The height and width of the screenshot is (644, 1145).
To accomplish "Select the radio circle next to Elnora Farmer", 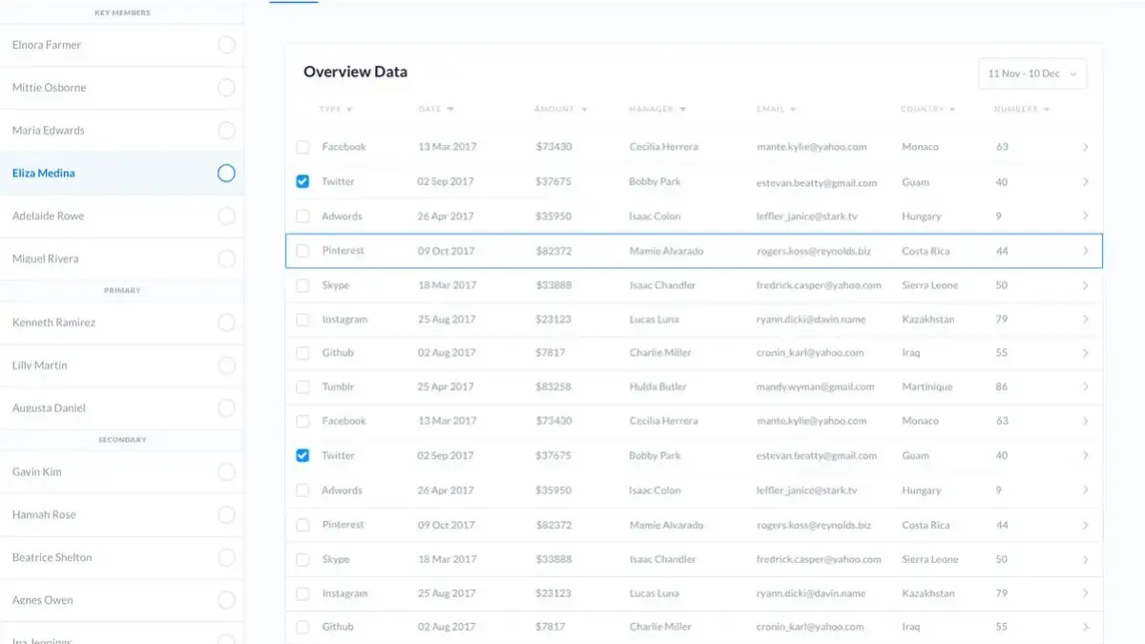I will [226, 45].
